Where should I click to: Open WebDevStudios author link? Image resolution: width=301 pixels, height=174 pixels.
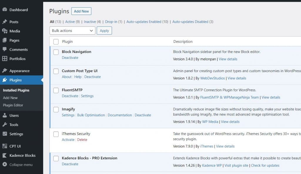pyautogui.click(x=213, y=78)
